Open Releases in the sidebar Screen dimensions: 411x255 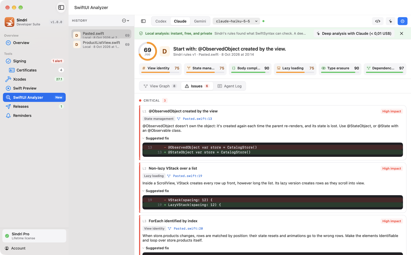click(34, 106)
